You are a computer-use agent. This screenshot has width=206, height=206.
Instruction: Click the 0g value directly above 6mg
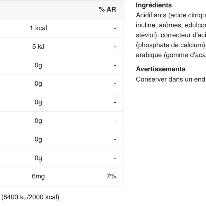(x=38, y=158)
